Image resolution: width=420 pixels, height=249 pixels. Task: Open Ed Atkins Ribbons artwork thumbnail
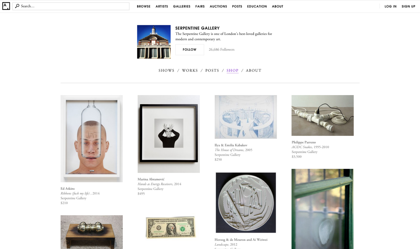92,139
